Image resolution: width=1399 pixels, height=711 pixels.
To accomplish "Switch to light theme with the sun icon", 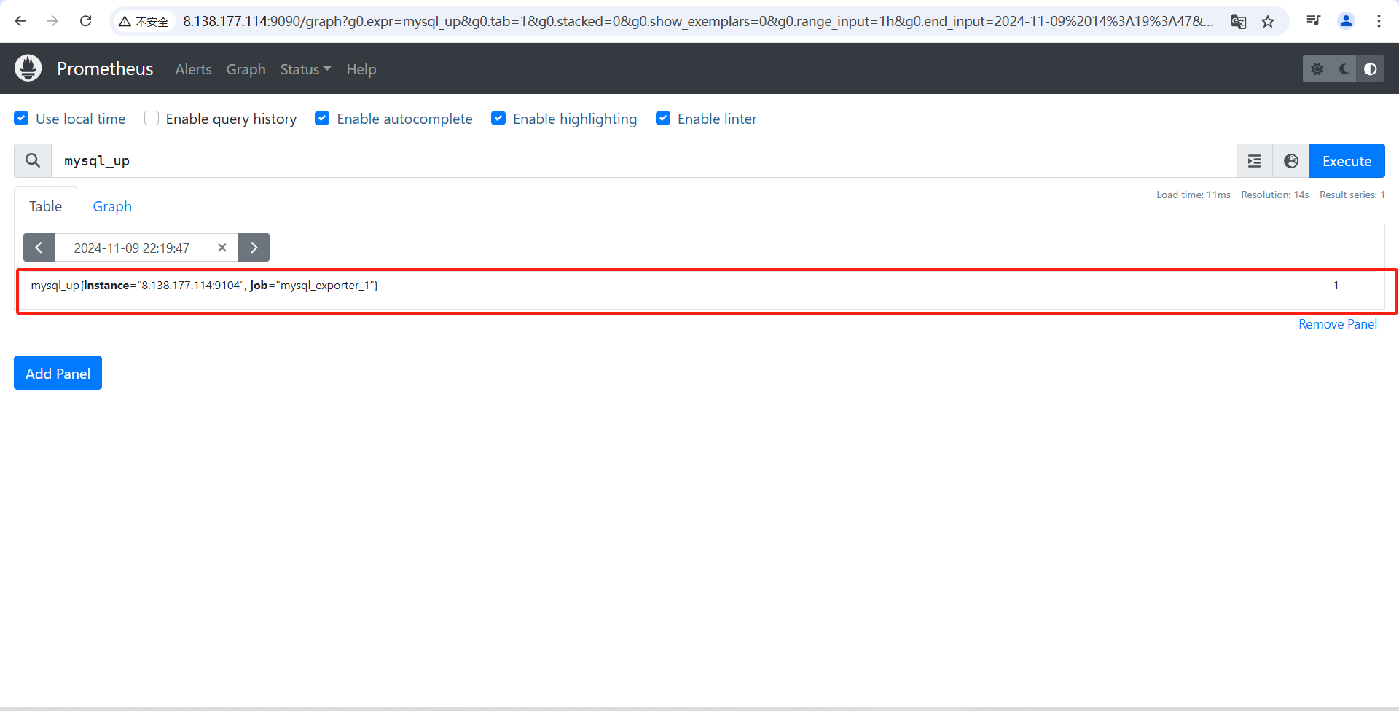I will (1317, 69).
